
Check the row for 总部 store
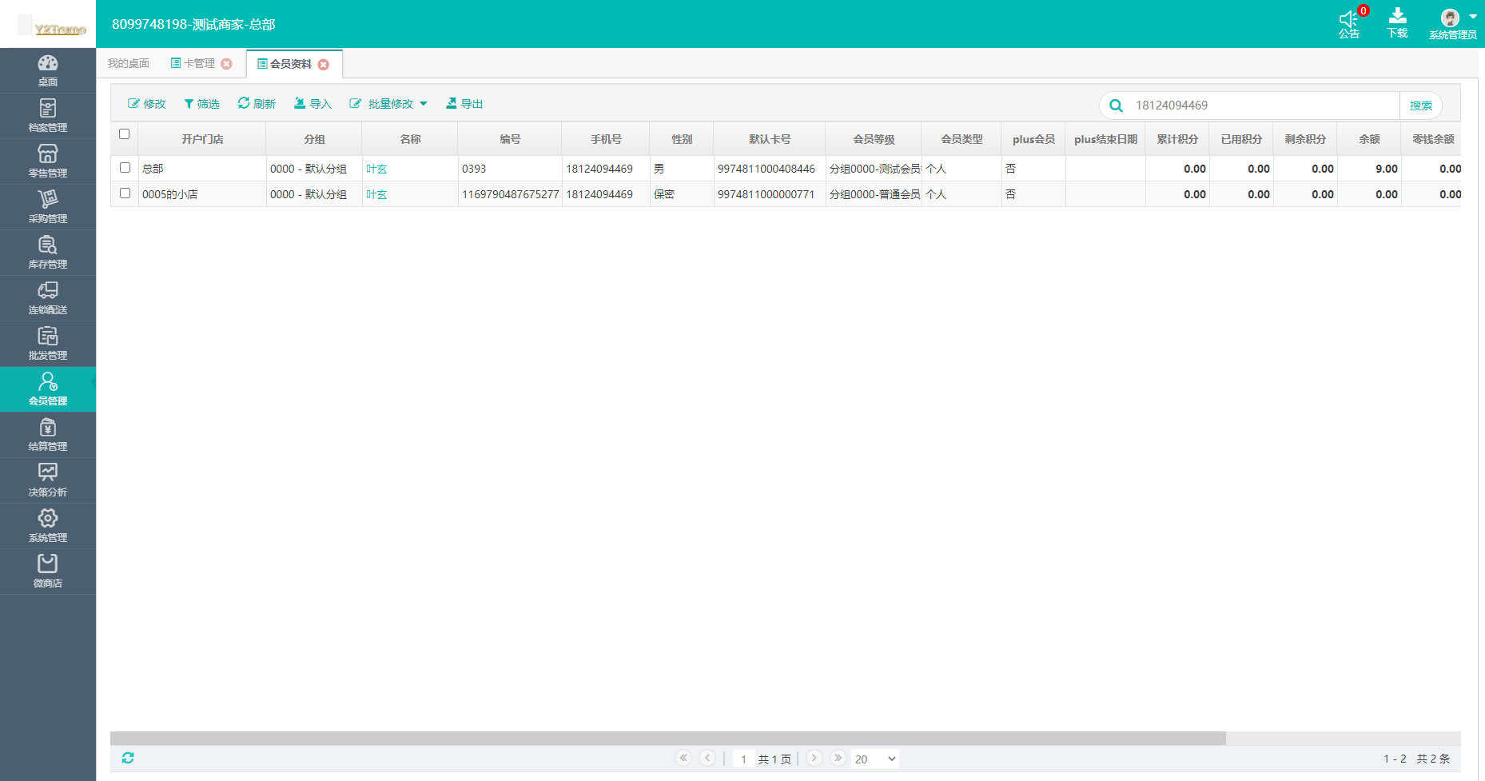(125, 168)
